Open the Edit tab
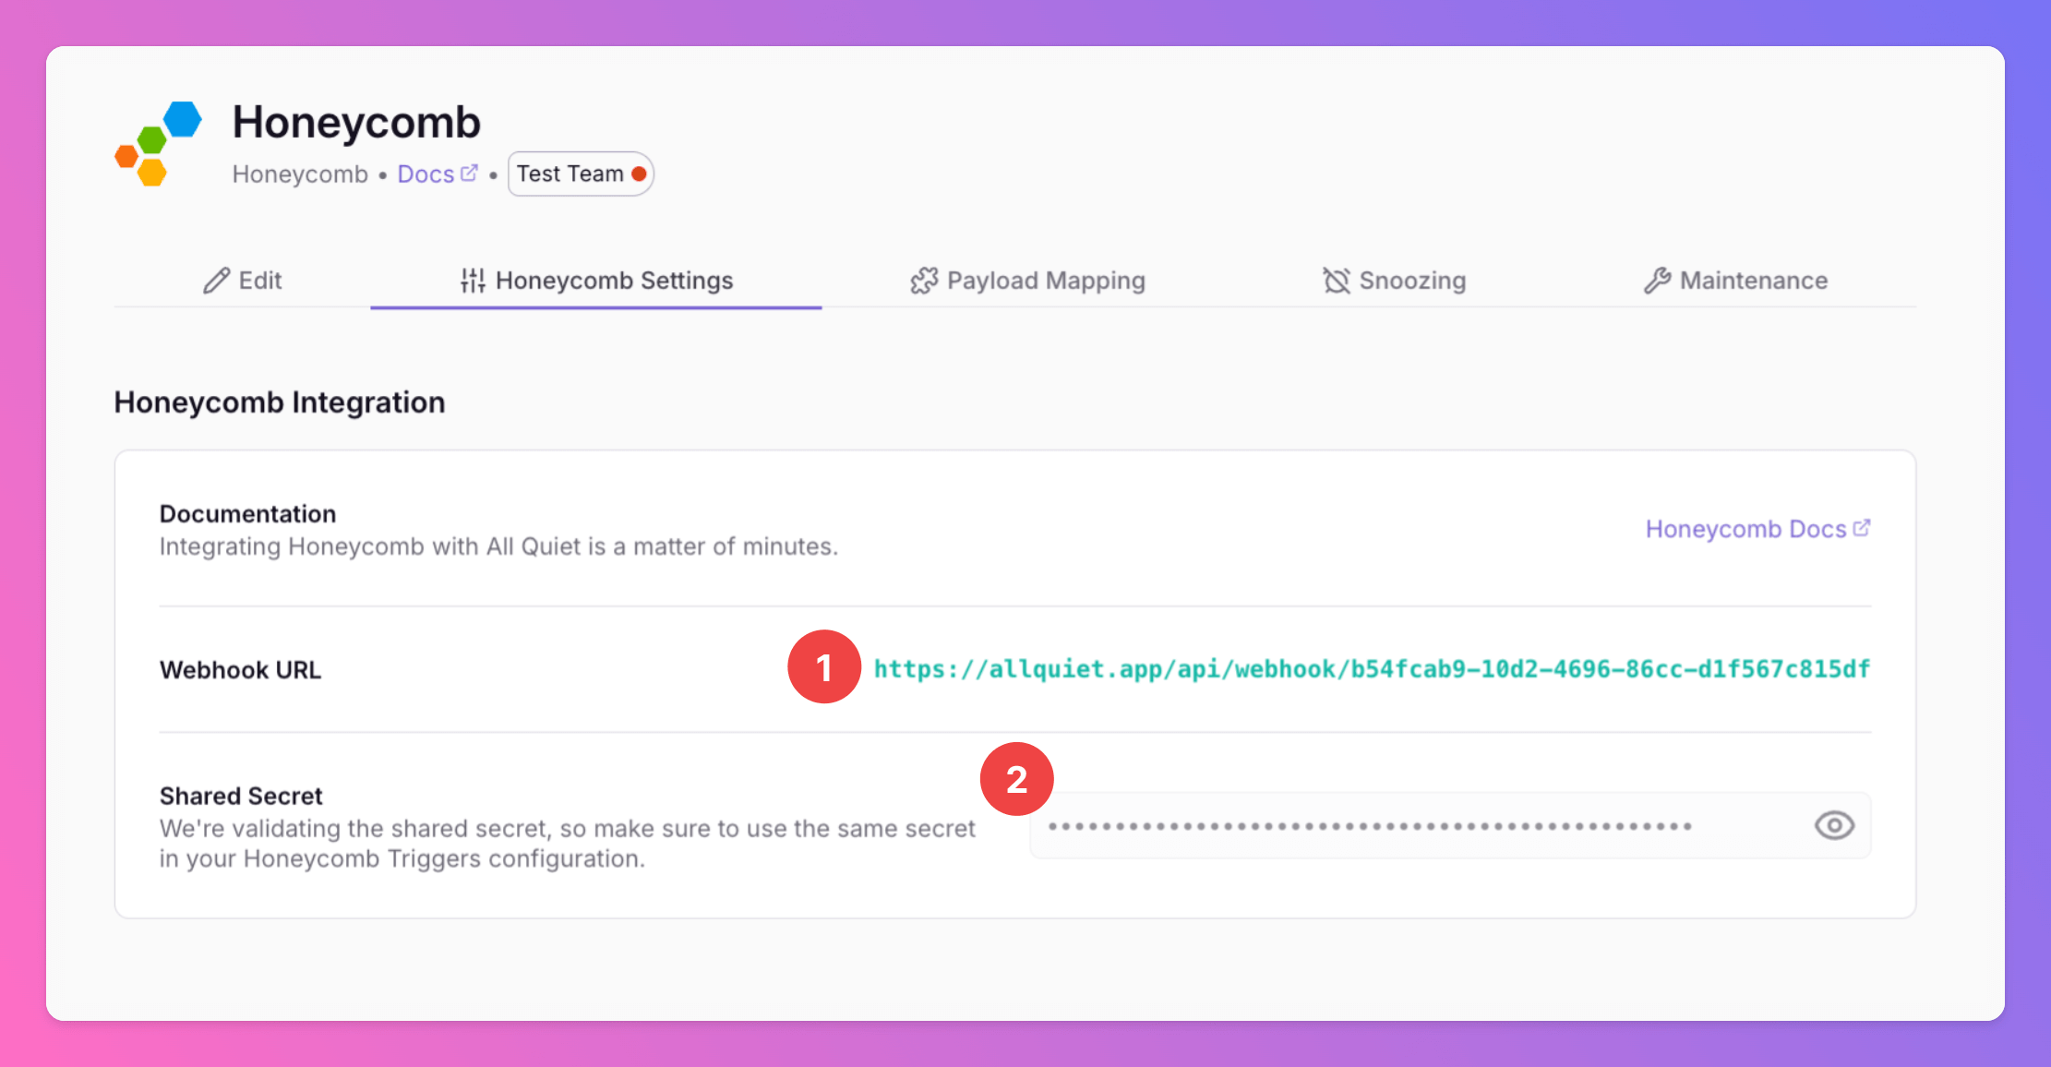This screenshot has width=2051, height=1067. (243, 281)
